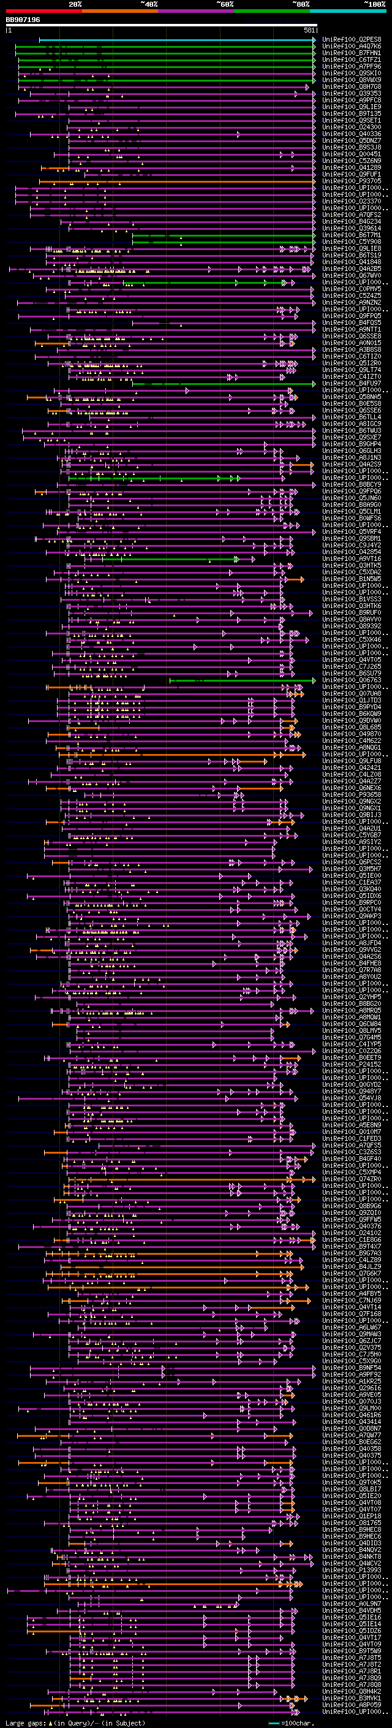Select hit UniRef100_Q9LIE8
This screenshot has height=1728, width=392.
point(351,248)
